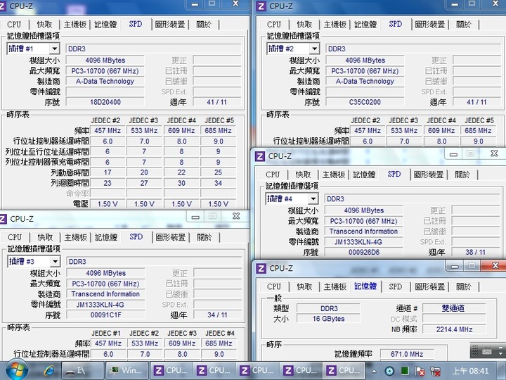Click 685 MHz under JEDEC #5 in slot #1 window
This screenshot has height=380, width=506.
click(219, 131)
